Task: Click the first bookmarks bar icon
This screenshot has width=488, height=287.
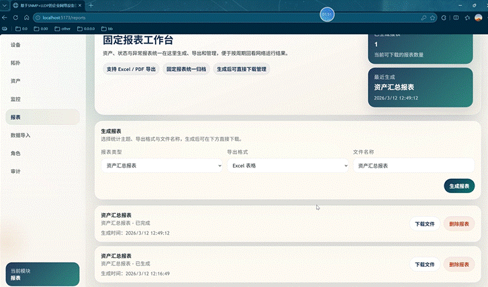Action: (x=5, y=29)
